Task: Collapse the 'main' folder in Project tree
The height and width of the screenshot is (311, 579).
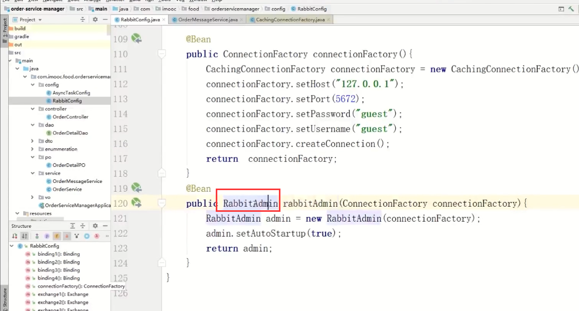Action: click(x=10, y=60)
